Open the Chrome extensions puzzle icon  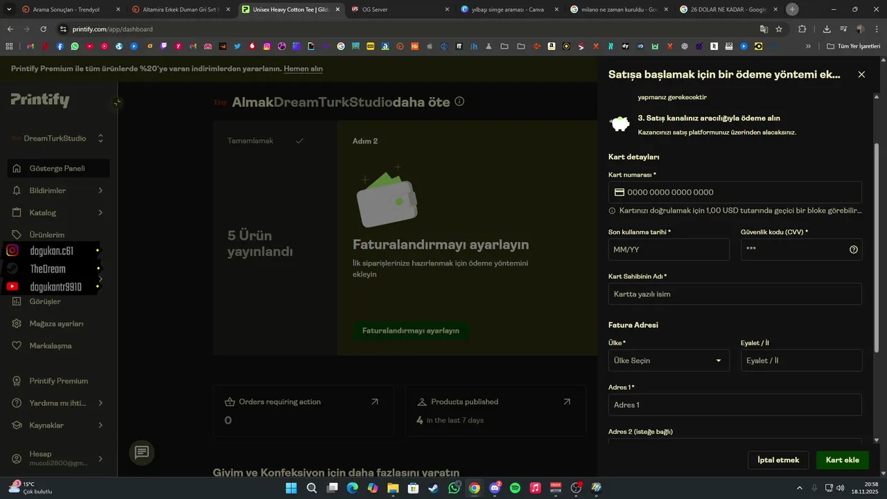(802, 29)
